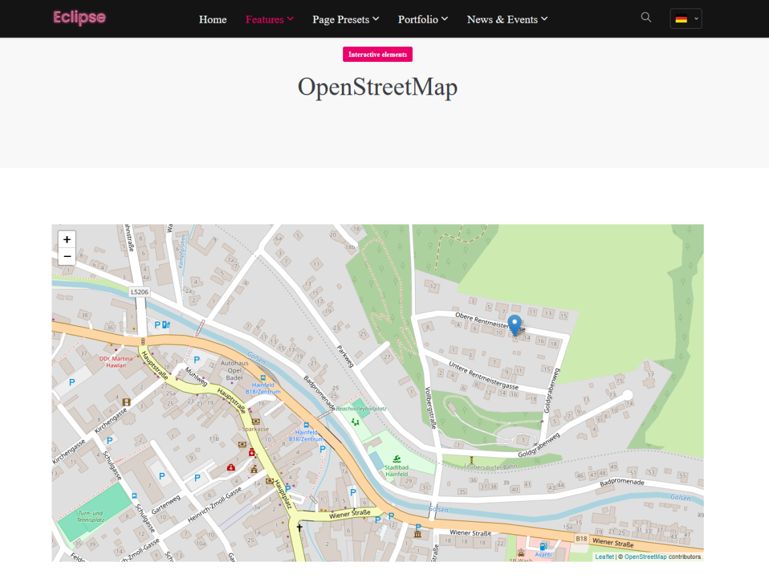
Task: Click the Sparkasse bank icon on map
Action: coord(255,421)
